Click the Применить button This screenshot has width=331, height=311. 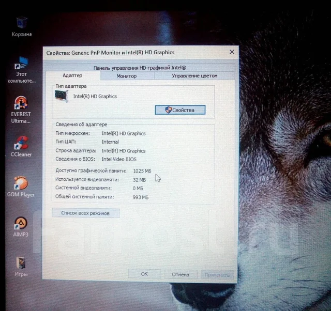pos(217,275)
